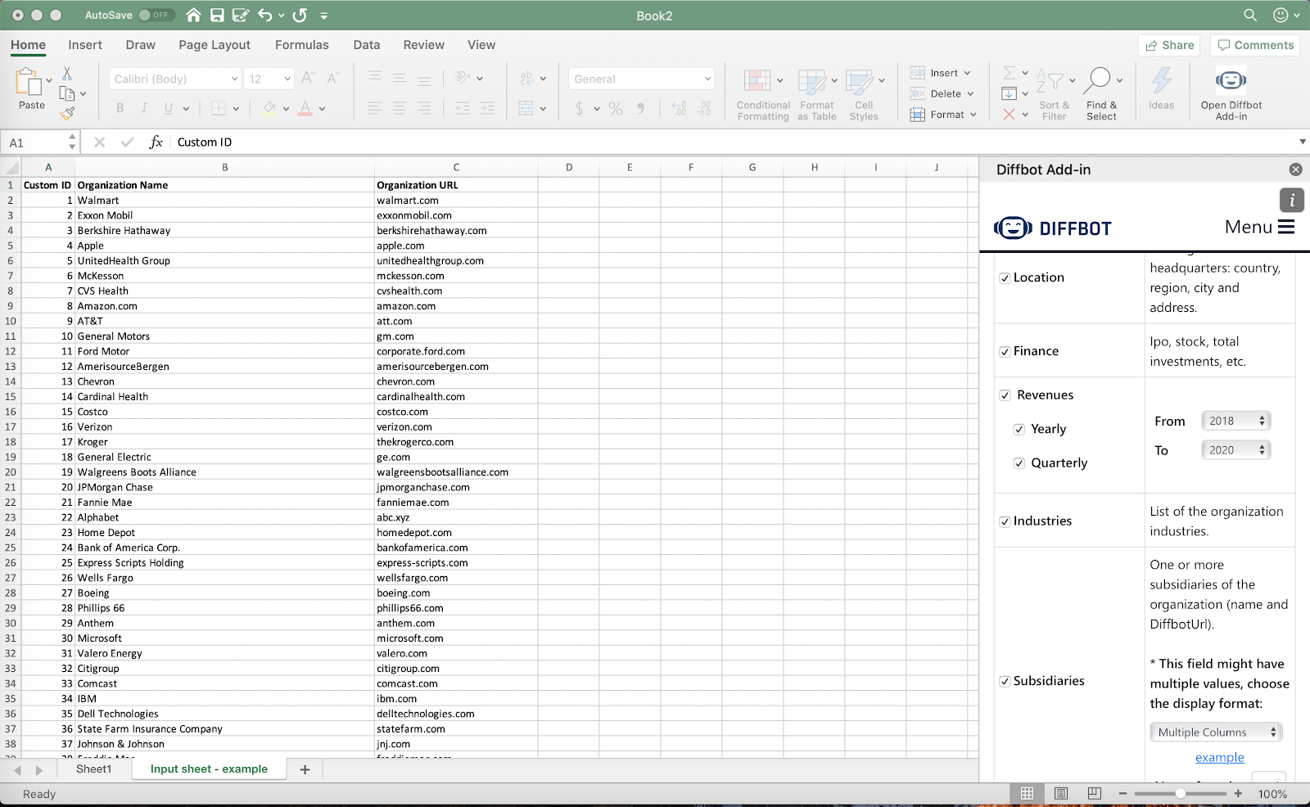Open the Multiple Columns display format dropdown

(1216, 732)
